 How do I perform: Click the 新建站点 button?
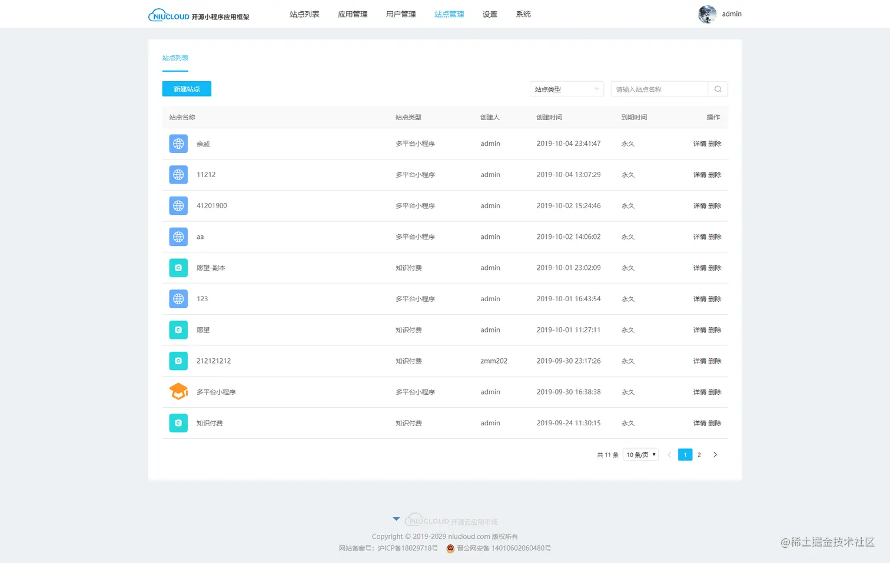click(x=186, y=88)
